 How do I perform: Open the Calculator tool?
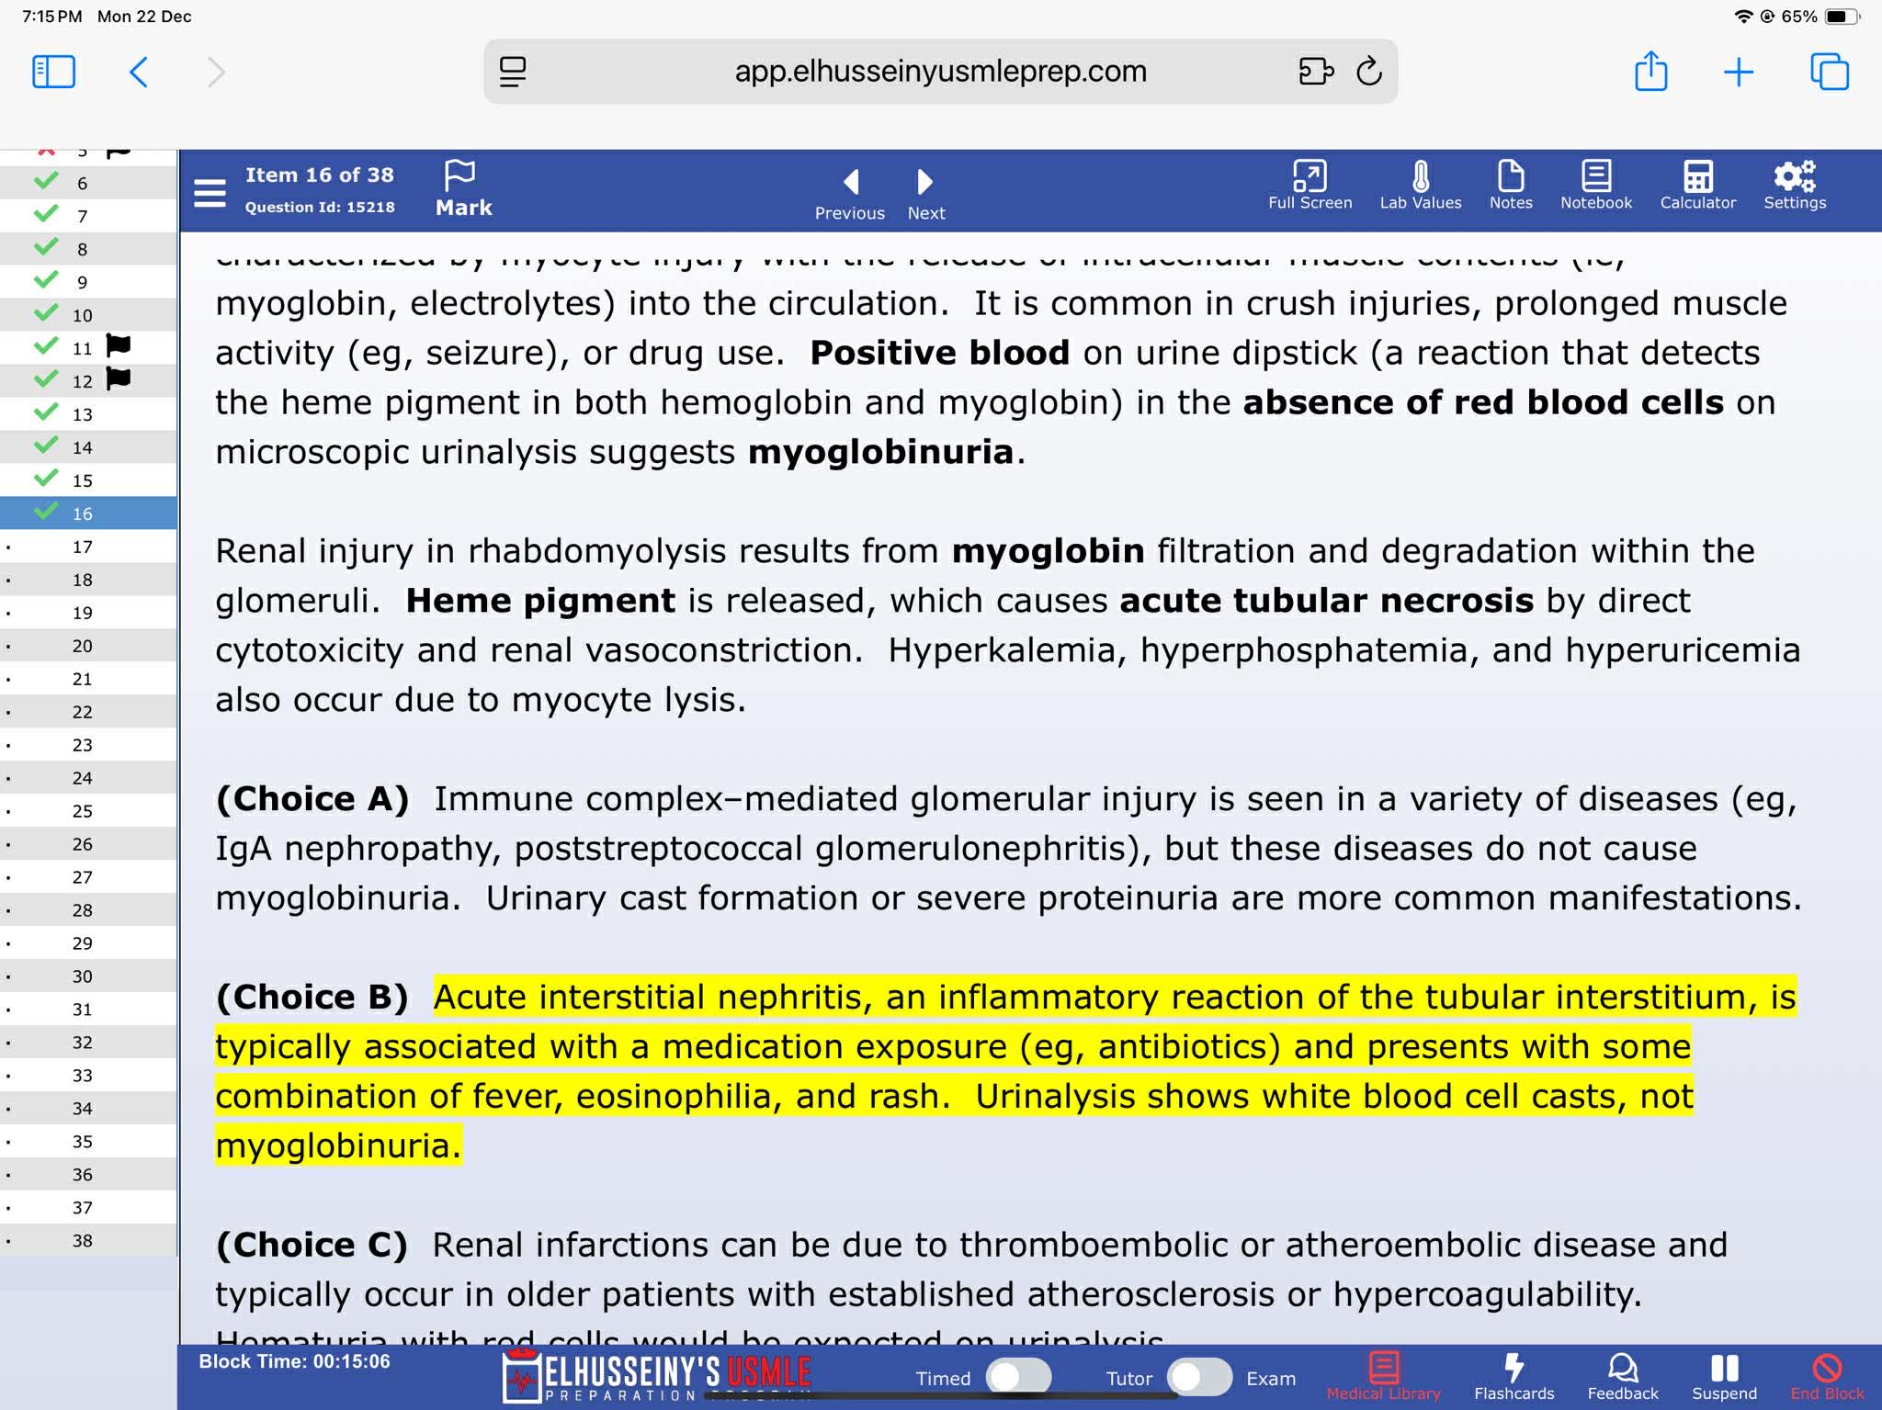tap(1697, 186)
